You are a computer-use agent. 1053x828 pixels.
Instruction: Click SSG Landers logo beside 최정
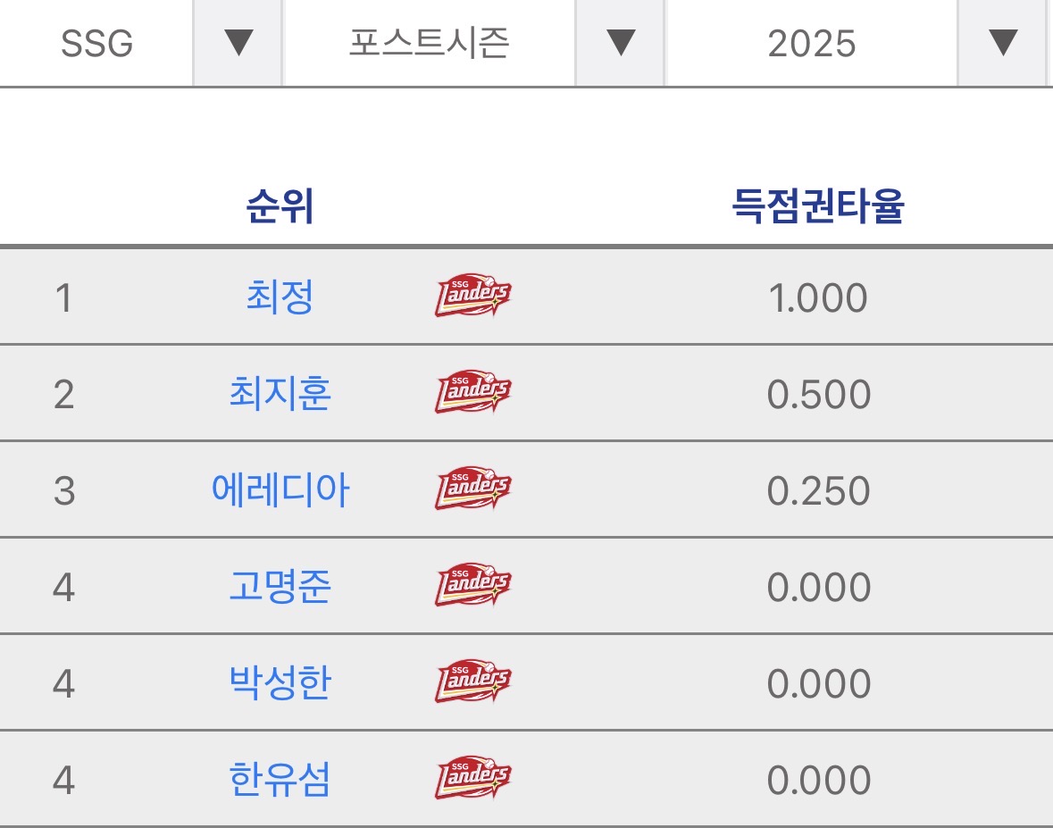tap(472, 297)
